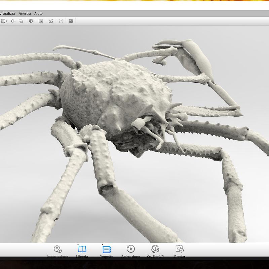Open the Finestra menu

pos(25,13)
